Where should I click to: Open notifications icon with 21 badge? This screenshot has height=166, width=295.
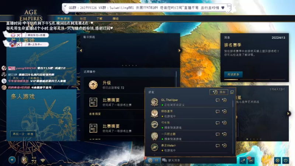(251, 160)
